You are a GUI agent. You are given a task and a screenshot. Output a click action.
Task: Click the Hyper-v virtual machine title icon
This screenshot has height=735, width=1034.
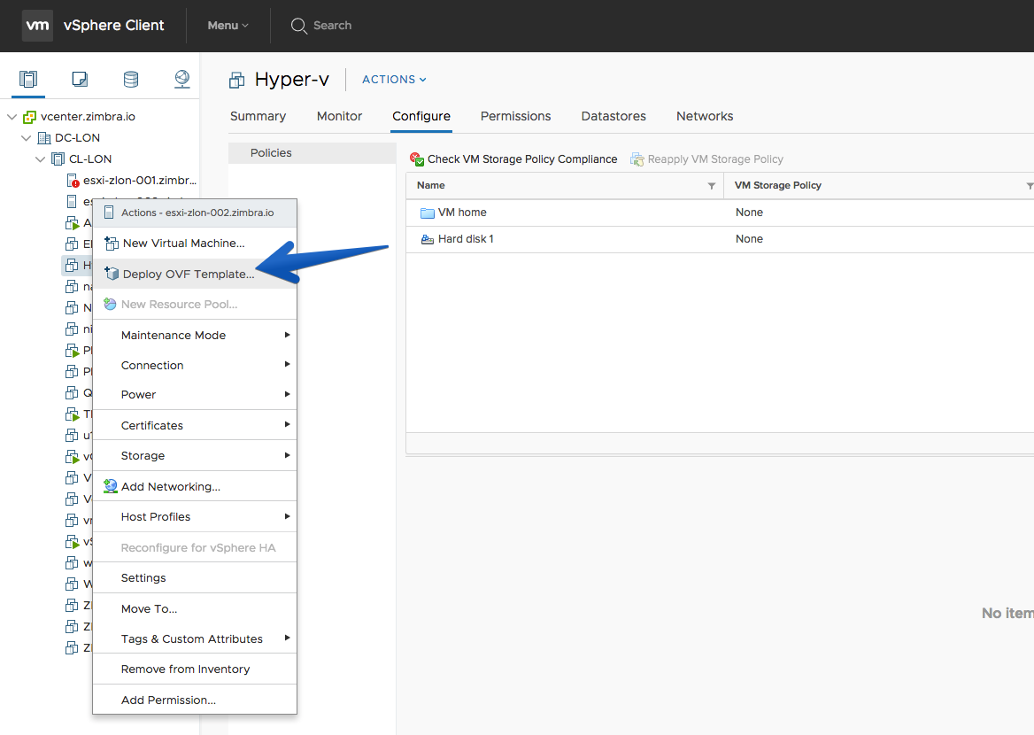click(x=236, y=81)
